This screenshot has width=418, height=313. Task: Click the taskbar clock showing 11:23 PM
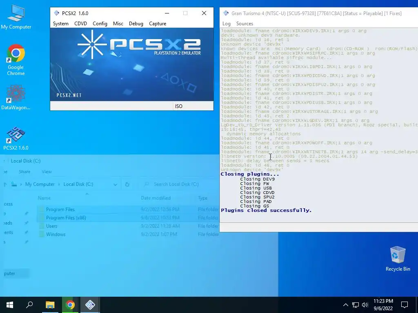[383, 305]
